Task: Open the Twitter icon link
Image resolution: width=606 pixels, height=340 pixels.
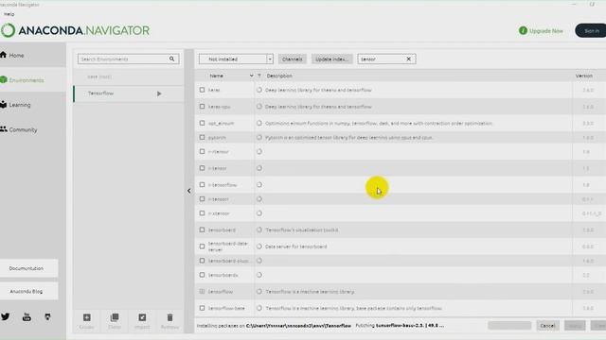Action: pyautogui.click(x=5, y=317)
